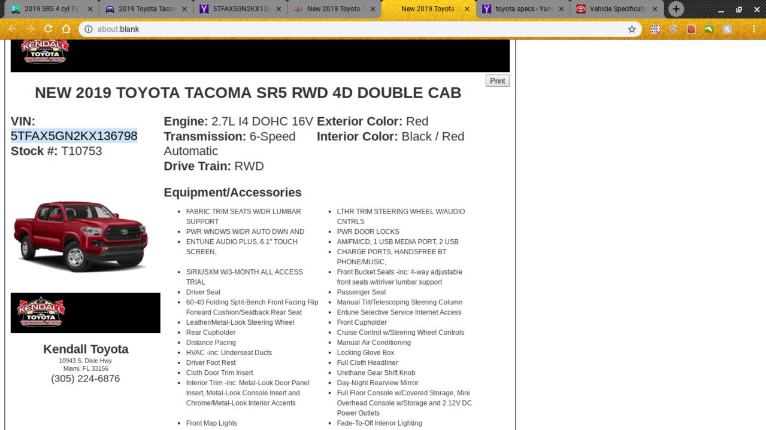766x430 pixels.
Task: Open the red exclamation extension icon
Action: click(691, 29)
